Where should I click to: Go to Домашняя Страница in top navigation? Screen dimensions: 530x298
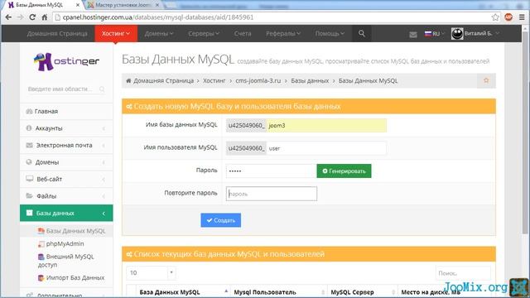pyautogui.click(x=57, y=33)
